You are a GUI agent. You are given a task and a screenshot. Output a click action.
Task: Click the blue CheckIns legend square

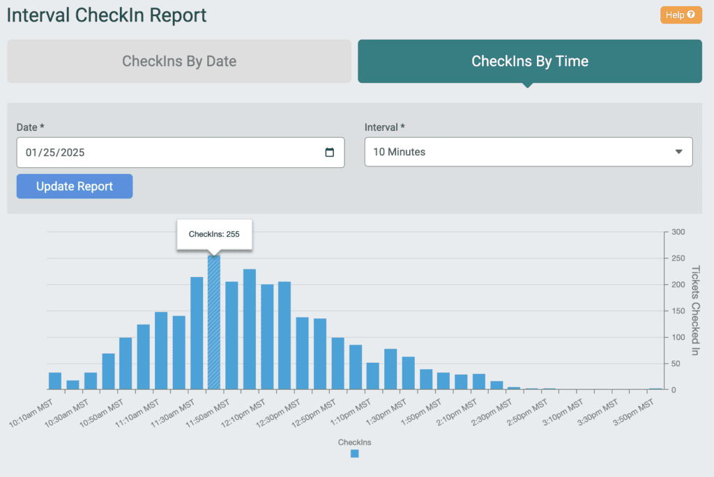pyautogui.click(x=354, y=453)
